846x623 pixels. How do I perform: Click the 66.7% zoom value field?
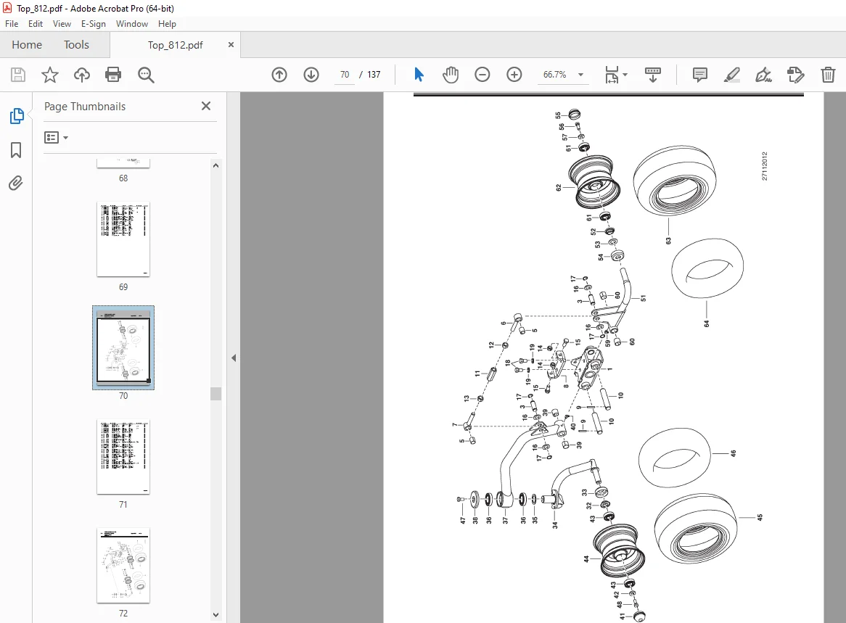pos(554,75)
